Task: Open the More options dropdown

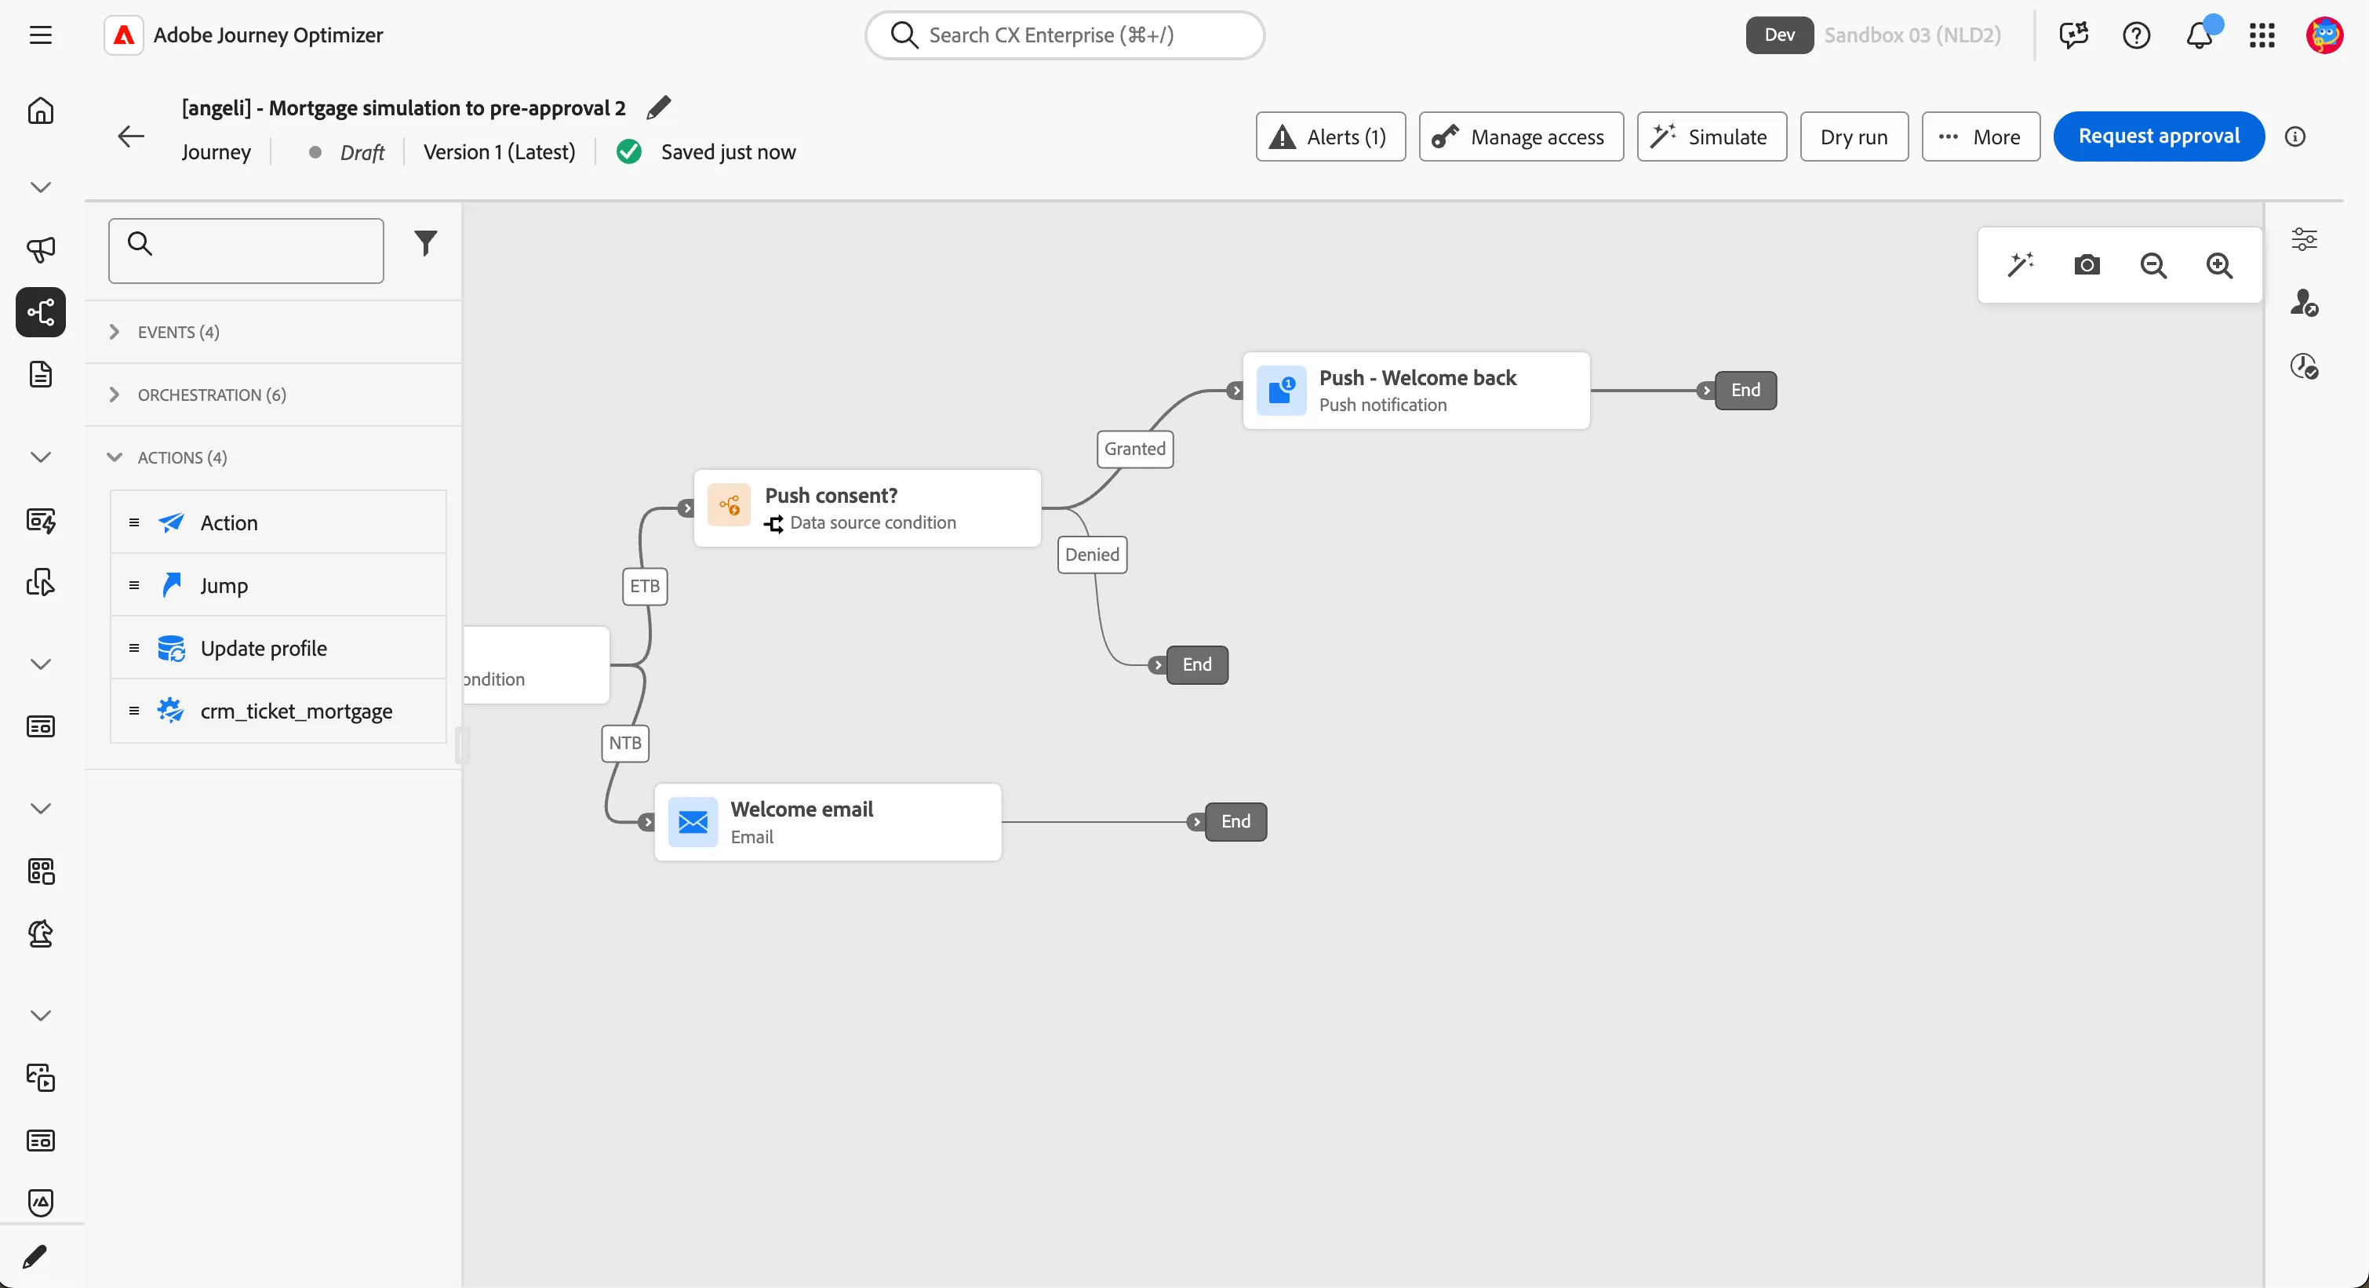Action: click(1981, 137)
